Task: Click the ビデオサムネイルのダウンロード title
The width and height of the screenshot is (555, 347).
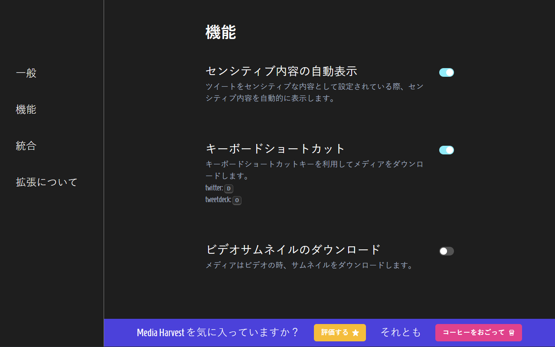Action: click(x=293, y=249)
